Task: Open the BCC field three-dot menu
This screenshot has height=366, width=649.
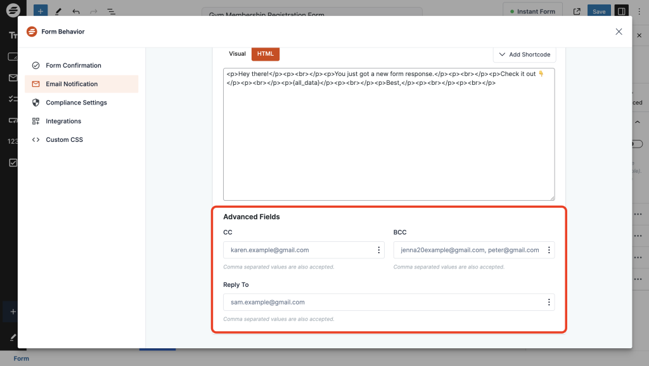Action: click(549, 250)
